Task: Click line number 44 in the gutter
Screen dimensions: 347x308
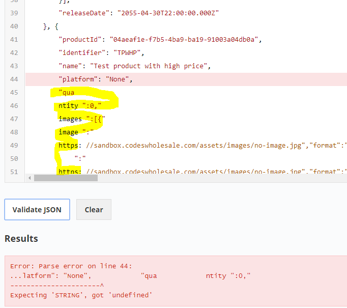Action: pyautogui.click(x=14, y=79)
